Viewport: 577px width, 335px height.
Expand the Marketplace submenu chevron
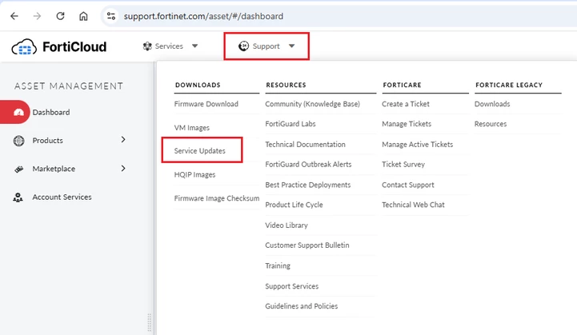[123, 169]
